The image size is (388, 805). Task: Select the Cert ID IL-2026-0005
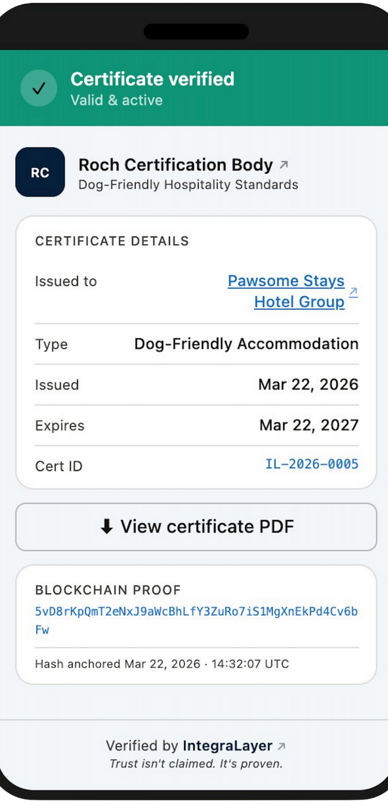[311, 465]
